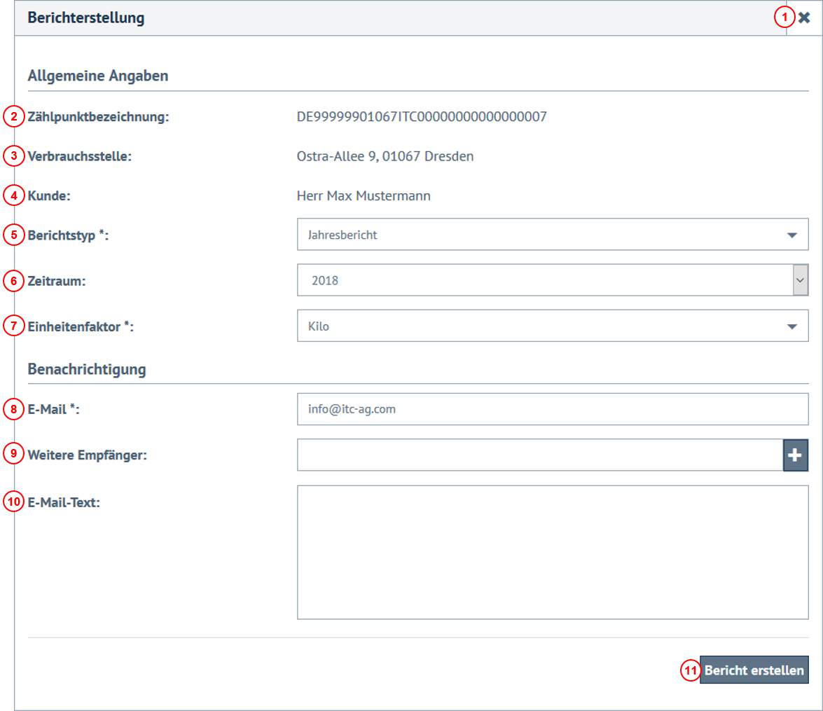This screenshot has height=711, width=823.
Task: Open the Zeitraum dropdown showing 2018
Action: 552,280
